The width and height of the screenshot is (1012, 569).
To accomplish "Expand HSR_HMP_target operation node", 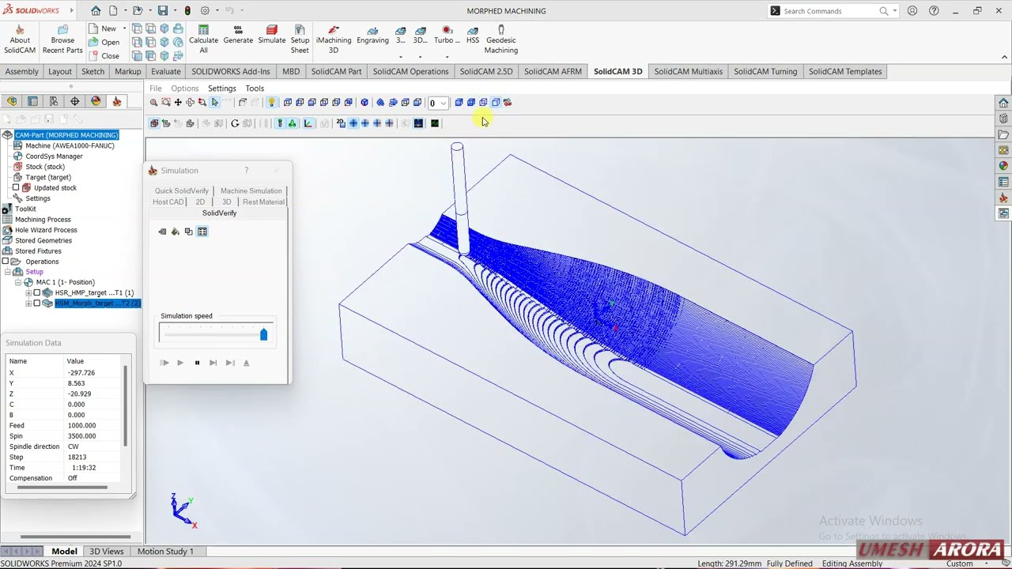I will [x=28, y=293].
